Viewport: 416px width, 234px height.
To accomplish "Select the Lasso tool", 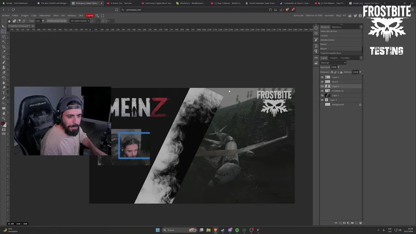I will [4, 36].
